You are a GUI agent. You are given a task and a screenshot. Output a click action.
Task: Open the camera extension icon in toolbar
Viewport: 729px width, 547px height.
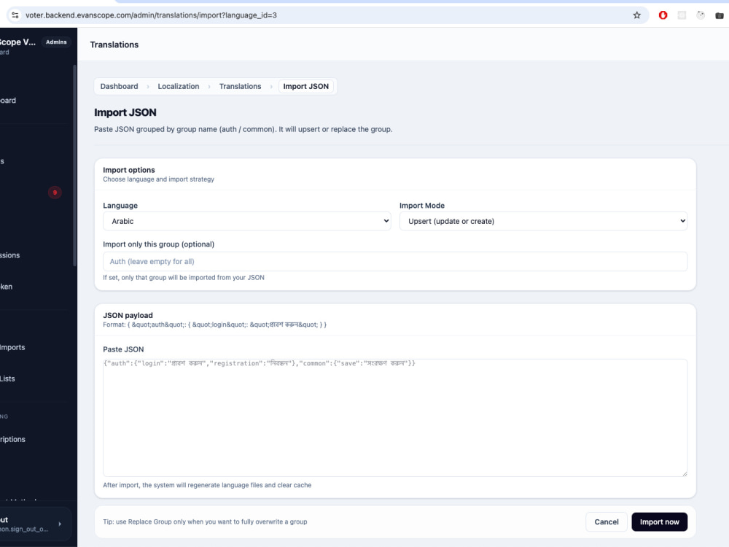[720, 15]
